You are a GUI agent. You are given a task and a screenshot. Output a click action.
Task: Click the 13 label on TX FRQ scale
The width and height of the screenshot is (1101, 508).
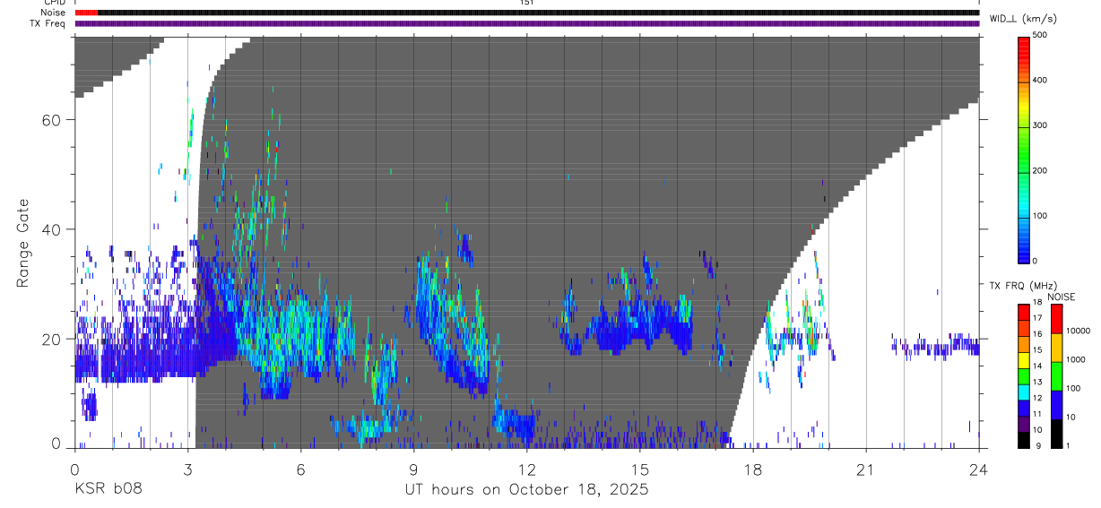tap(1036, 383)
